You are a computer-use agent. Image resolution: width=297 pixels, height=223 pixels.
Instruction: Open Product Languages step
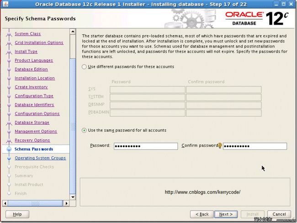34,60
